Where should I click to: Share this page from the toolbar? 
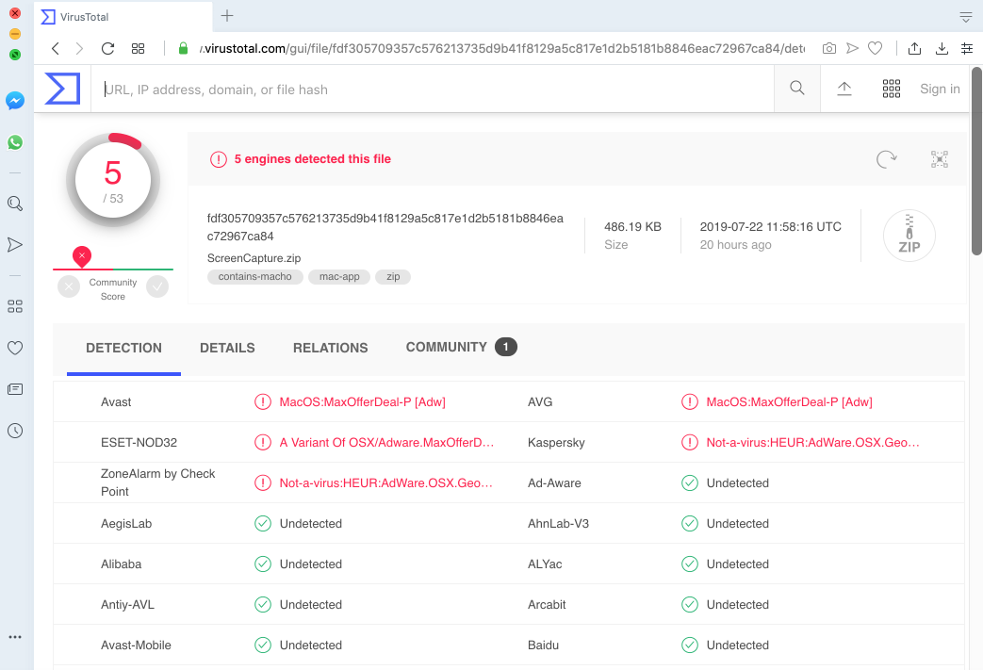914,48
